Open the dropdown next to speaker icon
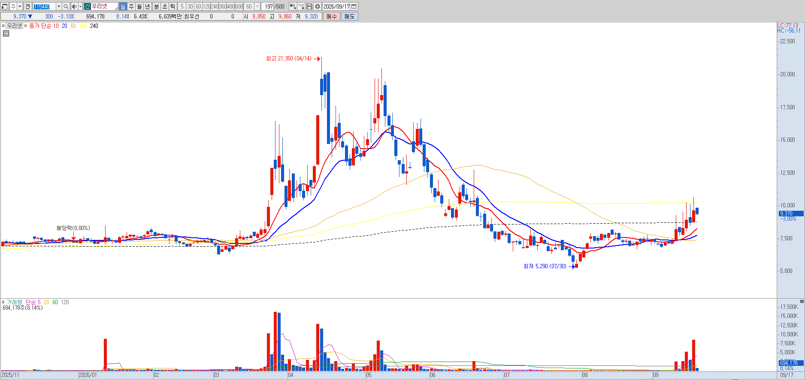 80,6
